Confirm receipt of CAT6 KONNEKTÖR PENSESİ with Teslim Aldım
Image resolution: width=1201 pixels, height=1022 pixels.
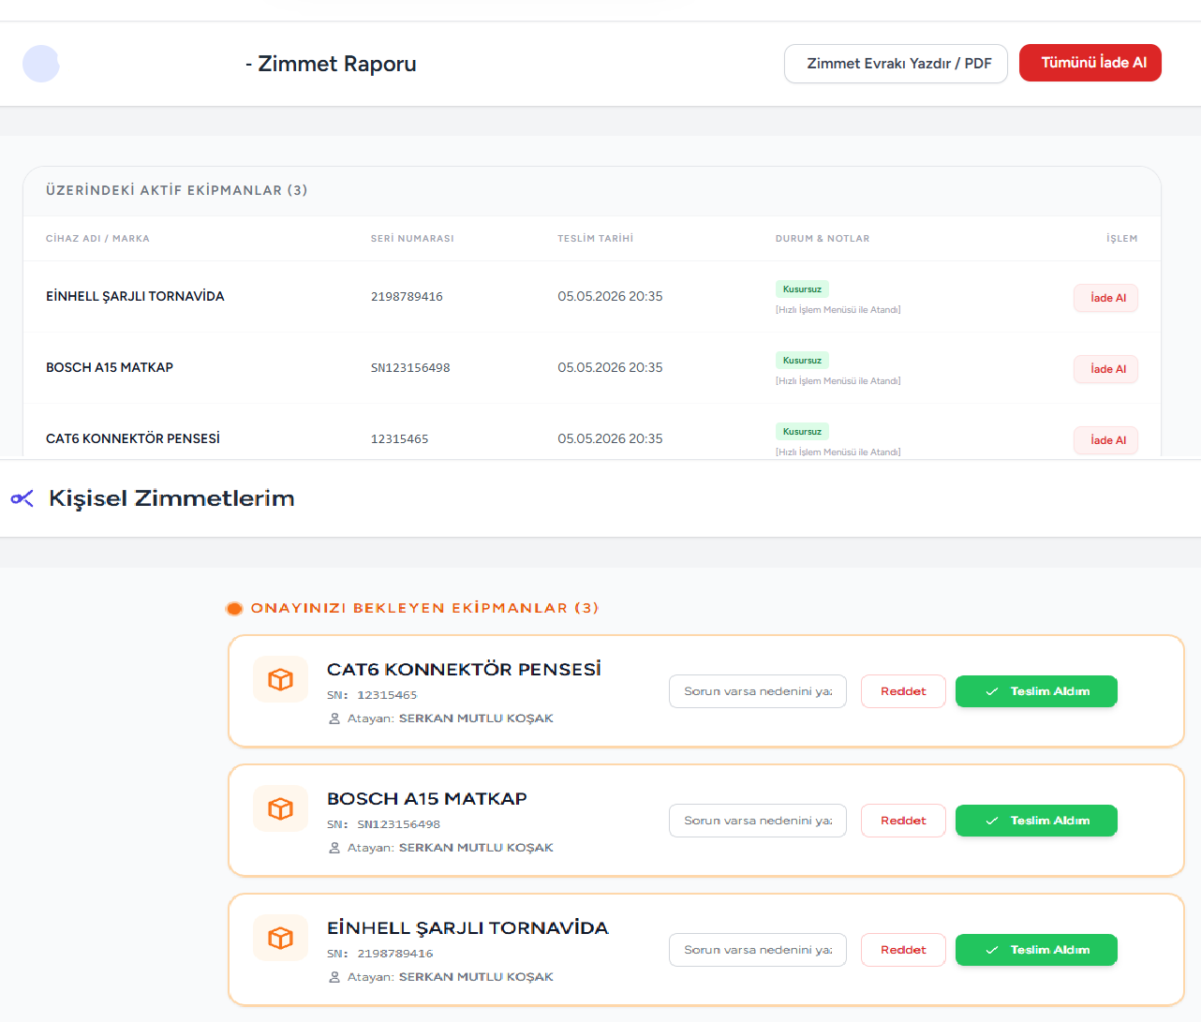click(1036, 691)
